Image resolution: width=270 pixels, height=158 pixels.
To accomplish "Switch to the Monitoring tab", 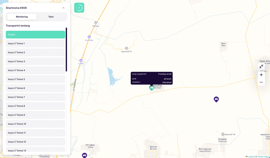I will pos(22,17).
